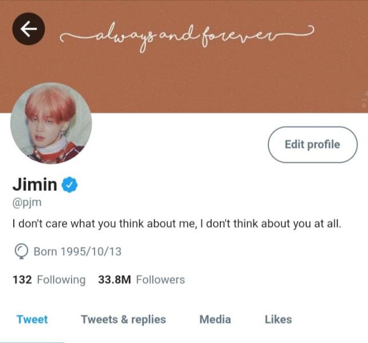
Task: Click the bio text about not caring
Action: pyautogui.click(x=177, y=224)
